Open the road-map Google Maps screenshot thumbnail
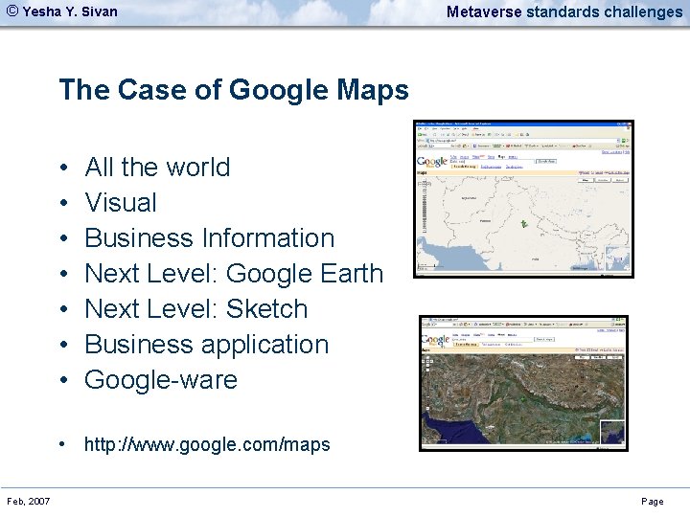The height and width of the screenshot is (517, 690). [x=523, y=199]
